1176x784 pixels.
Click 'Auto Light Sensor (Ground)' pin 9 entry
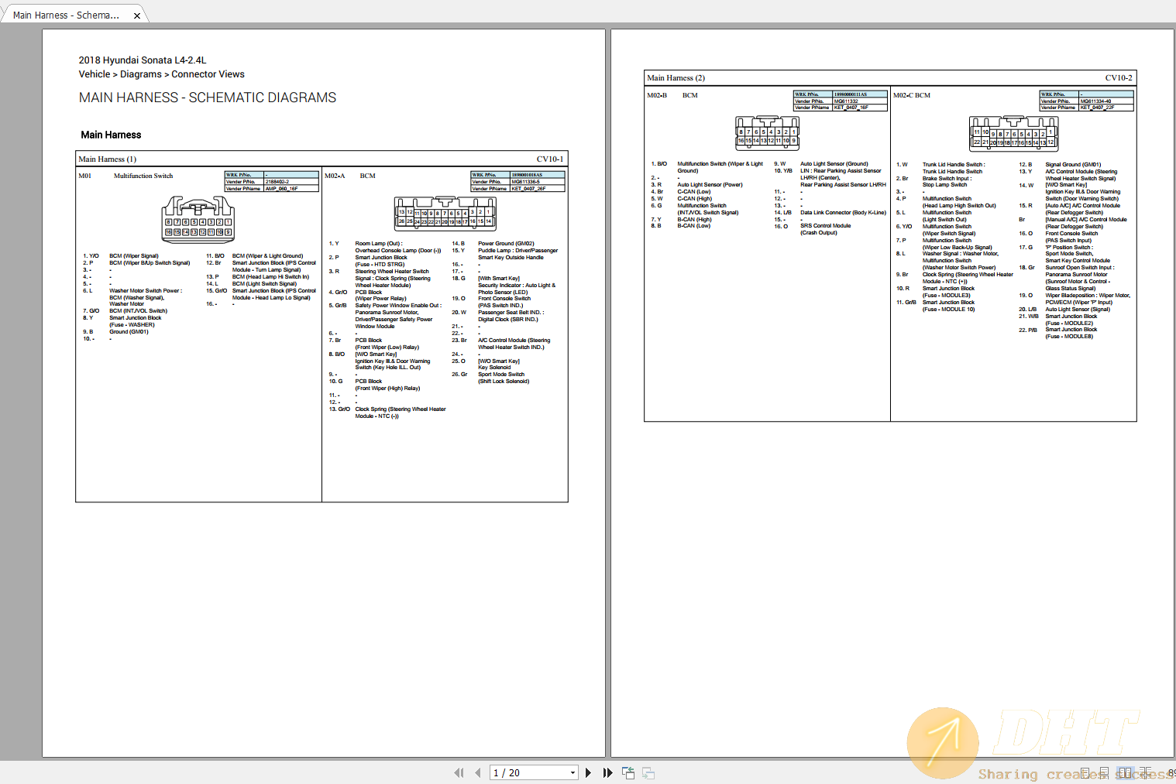[x=834, y=164]
